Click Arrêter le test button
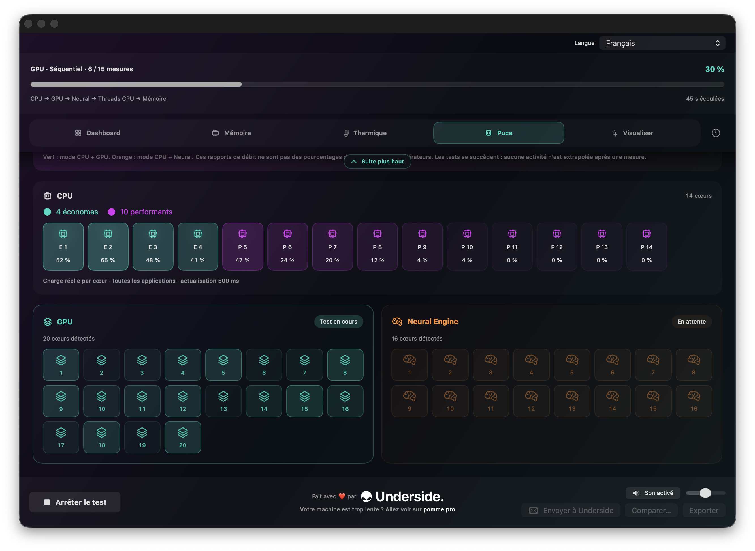Image resolution: width=755 pixels, height=551 pixels. pos(75,502)
